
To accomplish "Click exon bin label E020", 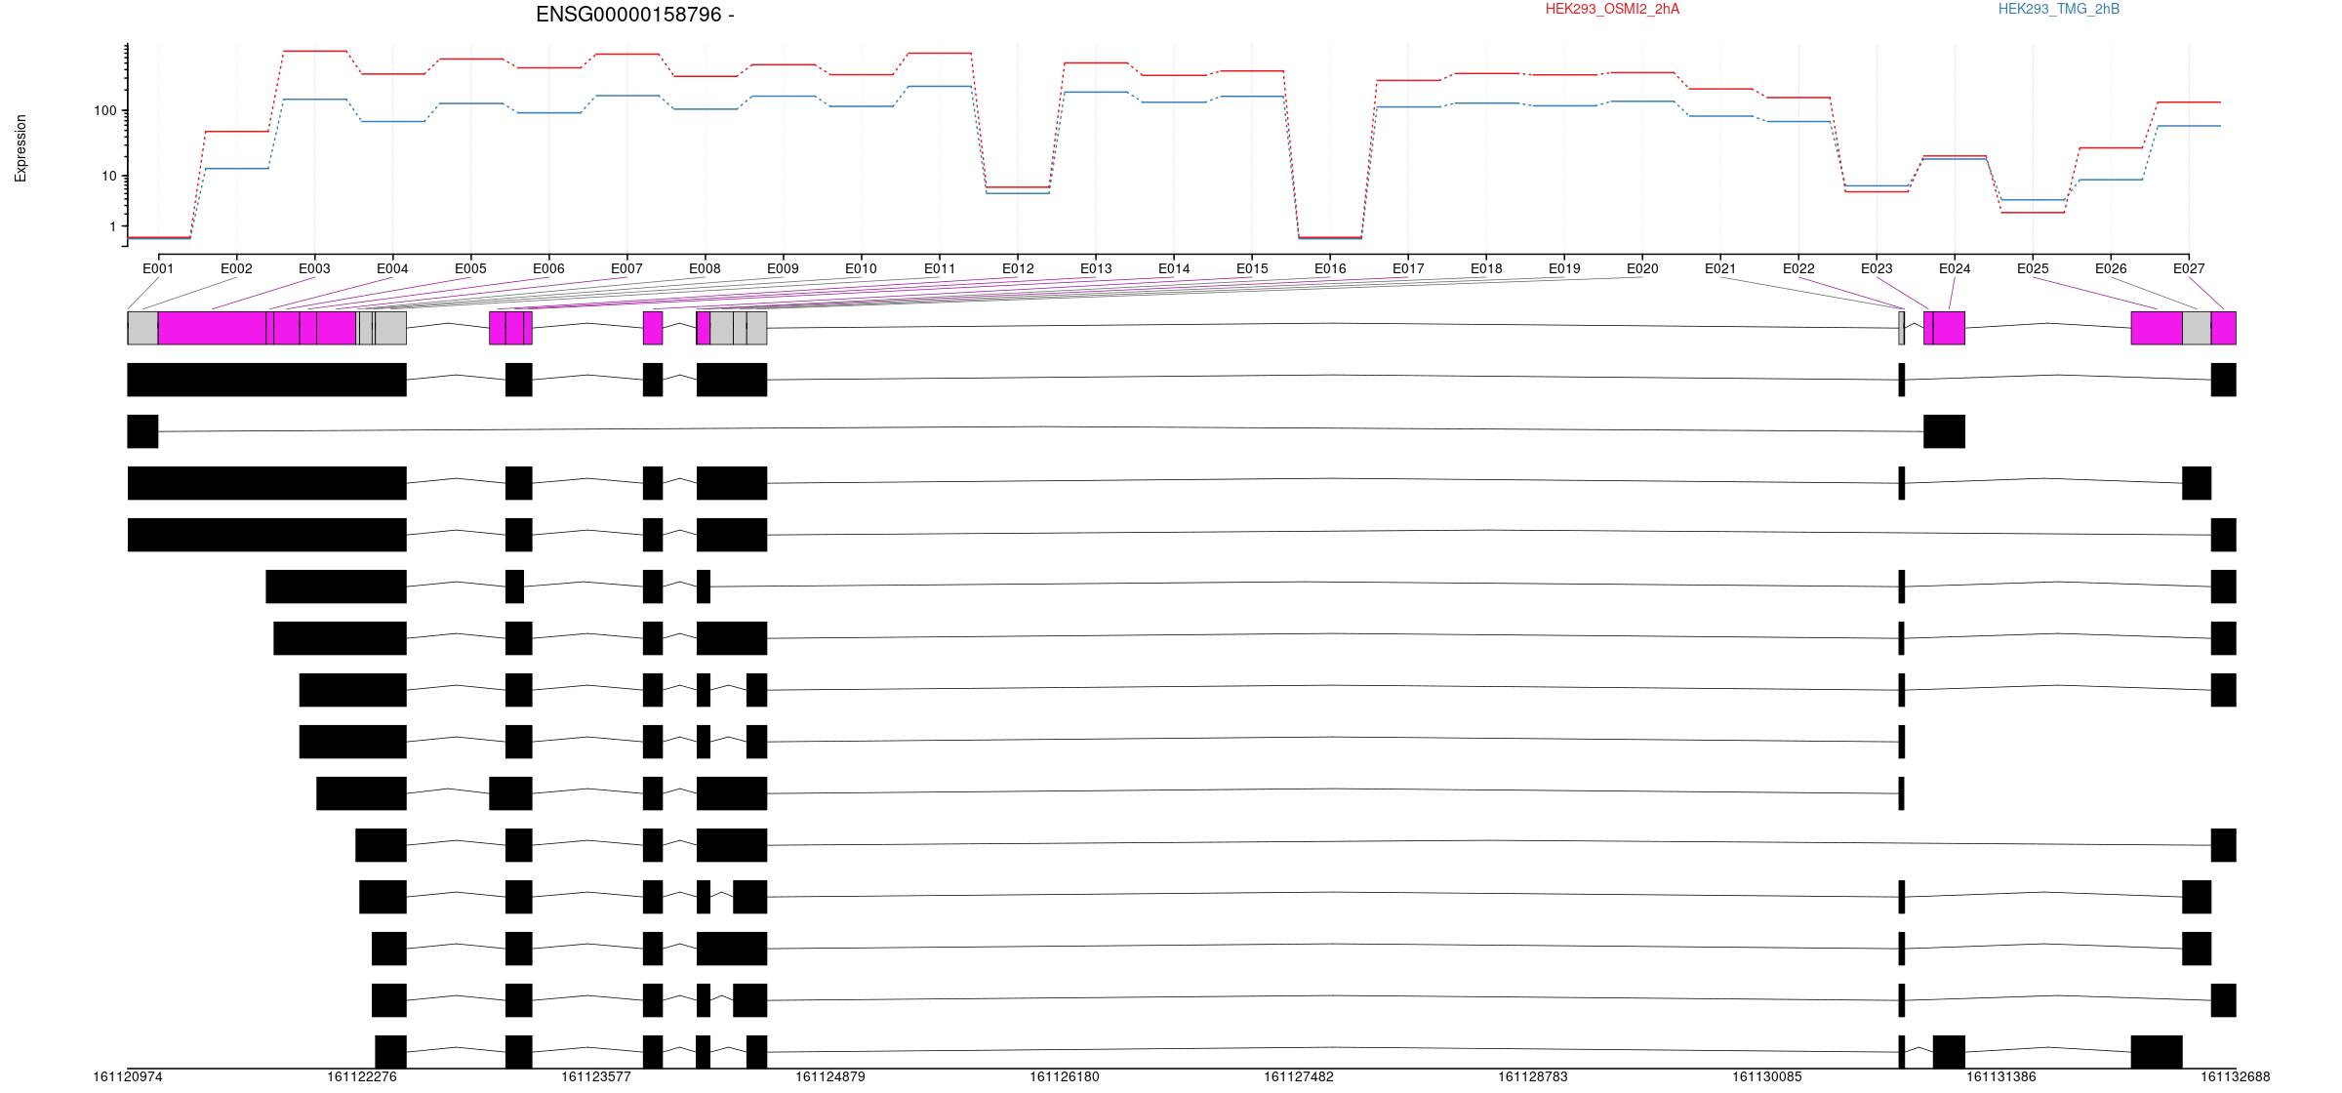I will click(1642, 268).
